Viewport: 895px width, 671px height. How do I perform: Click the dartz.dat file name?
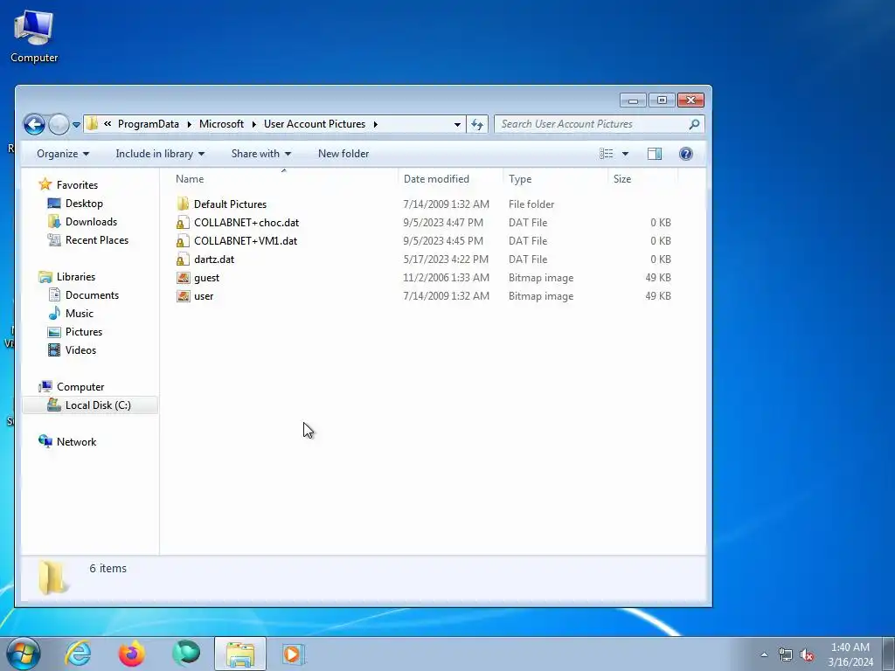tap(214, 259)
